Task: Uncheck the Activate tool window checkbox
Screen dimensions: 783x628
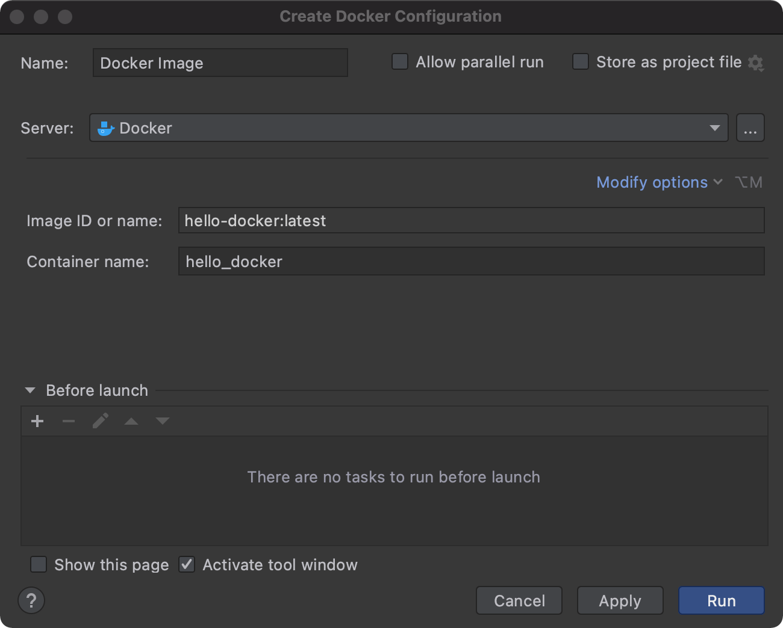Action: (187, 564)
